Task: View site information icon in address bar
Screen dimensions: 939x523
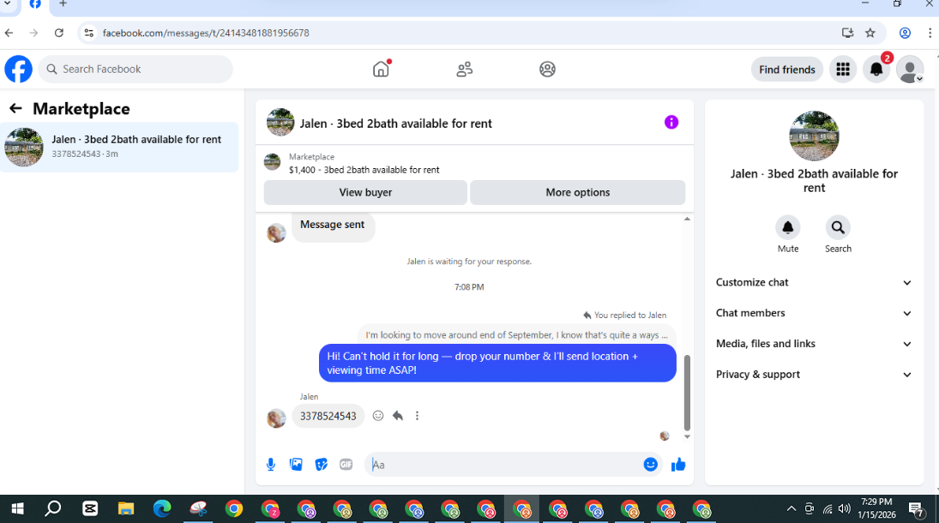Action: tap(88, 33)
